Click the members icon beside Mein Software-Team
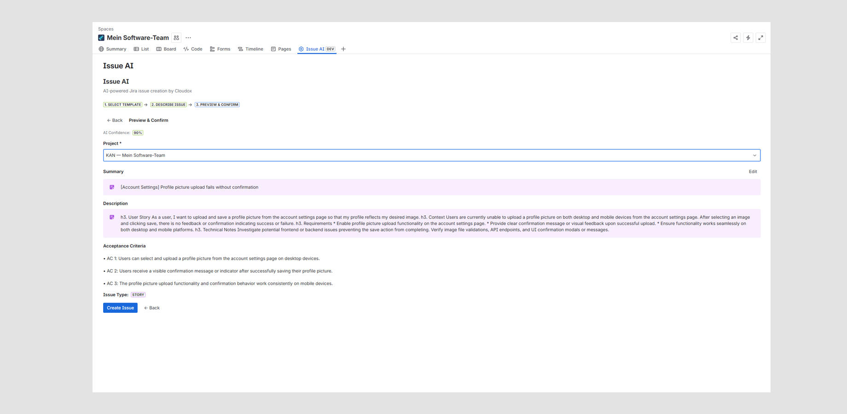The width and height of the screenshot is (847, 414). click(x=176, y=38)
